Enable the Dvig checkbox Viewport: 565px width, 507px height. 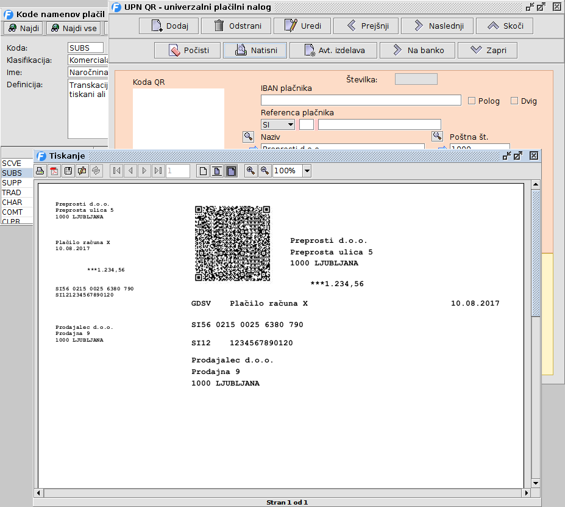pos(514,101)
